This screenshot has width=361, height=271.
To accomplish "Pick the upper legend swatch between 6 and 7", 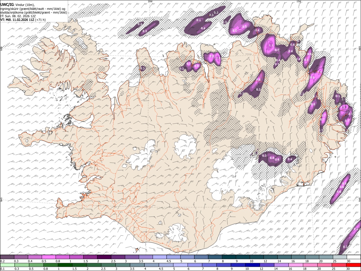I will point(201,257).
